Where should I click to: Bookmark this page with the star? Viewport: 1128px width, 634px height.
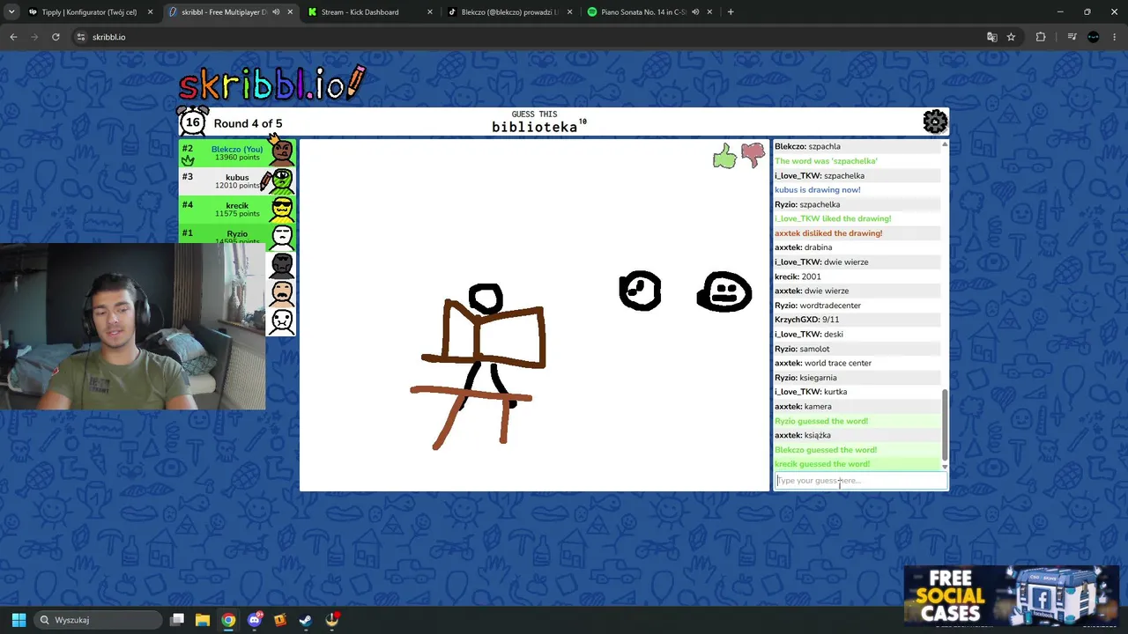pos(1011,37)
